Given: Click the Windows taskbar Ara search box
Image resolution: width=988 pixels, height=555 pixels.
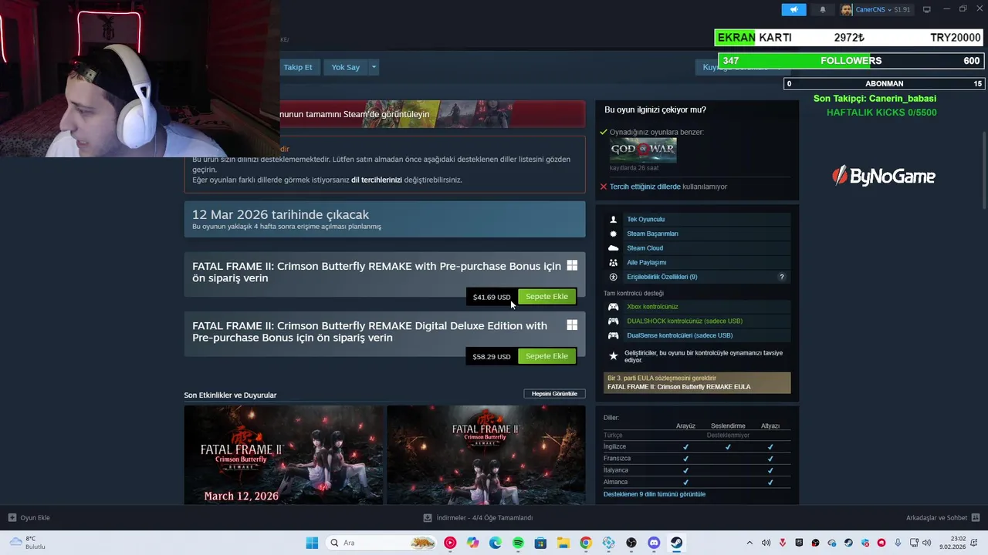Looking at the screenshot, I should pyautogui.click(x=381, y=543).
